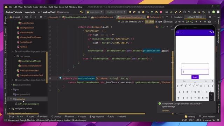Click Git Update Project arrow icon
The width and height of the screenshot is (224, 126).
[x=171, y=12]
